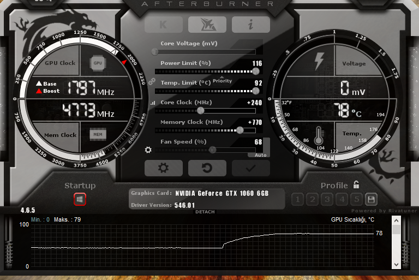Click the driver version 546.01

[x=184, y=205]
